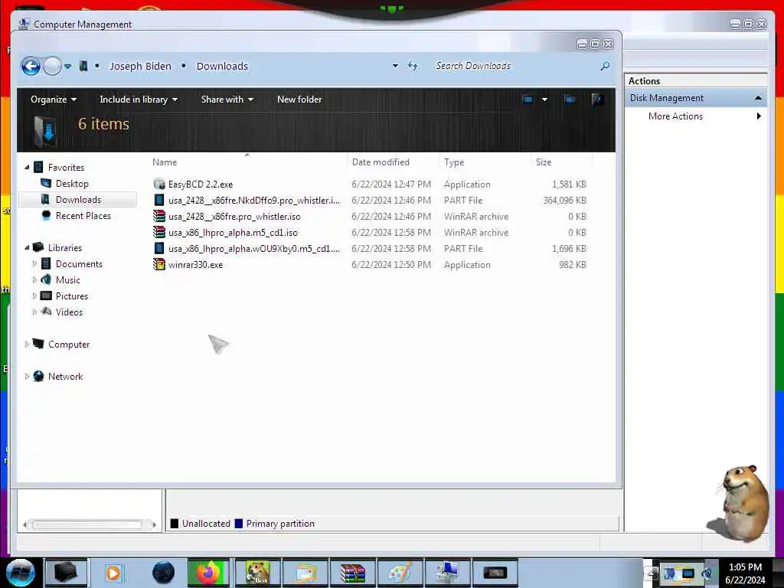Collapse Disk Management in the Actions pane
The height and width of the screenshot is (588, 784).
pos(758,98)
